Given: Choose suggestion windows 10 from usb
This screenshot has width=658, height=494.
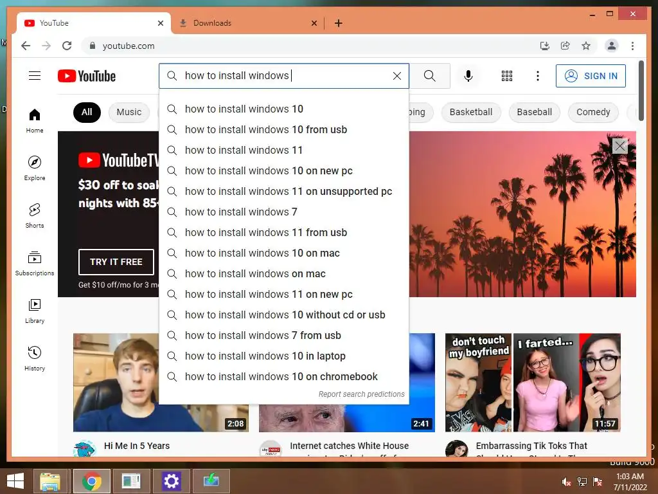Looking at the screenshot, I should pos(284,130).
